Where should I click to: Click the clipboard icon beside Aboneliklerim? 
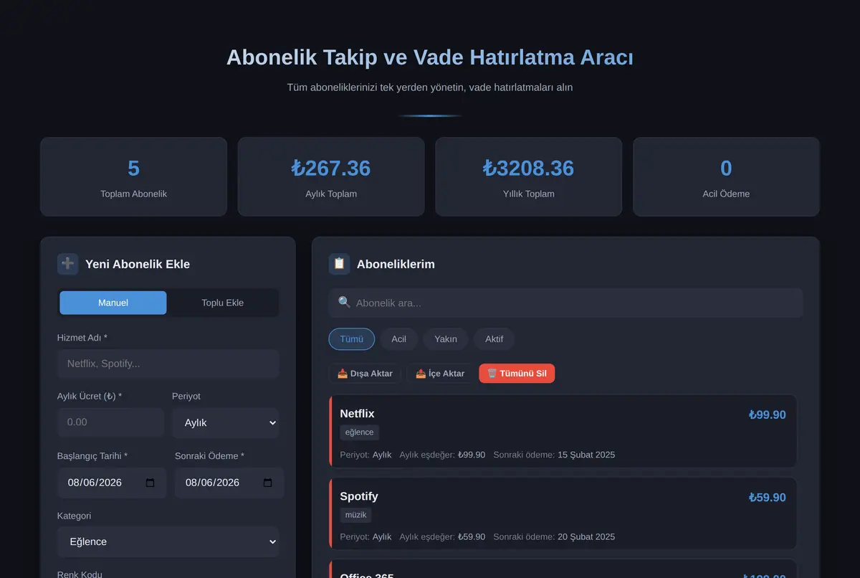(340, 264)
